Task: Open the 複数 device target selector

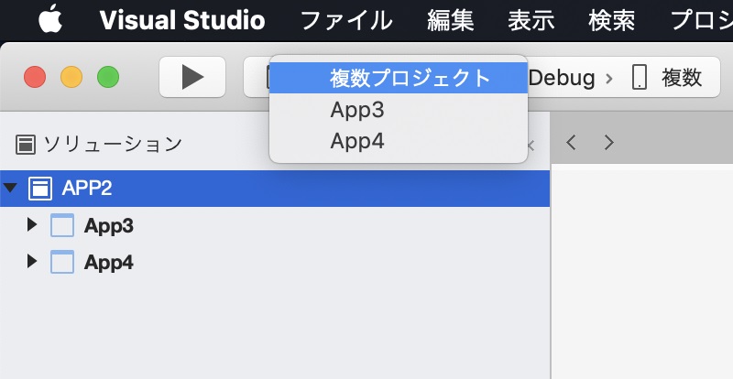Action: 682,78
